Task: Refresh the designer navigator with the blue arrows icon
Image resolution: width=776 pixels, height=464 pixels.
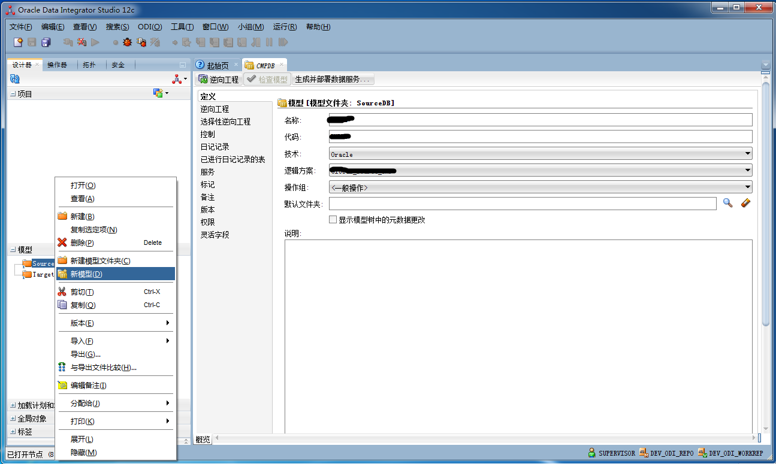Action: click(x=15, y=79)
